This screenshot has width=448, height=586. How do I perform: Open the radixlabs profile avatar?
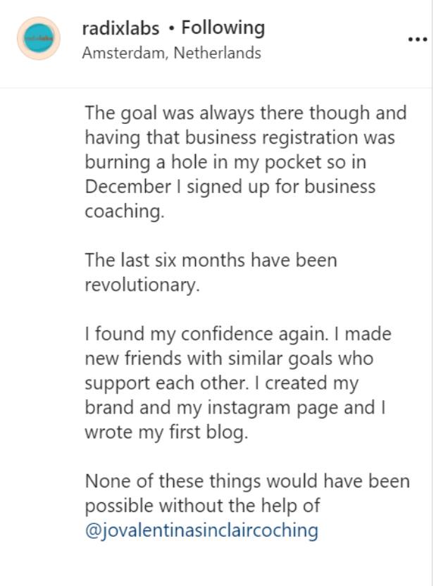point(39,39)
